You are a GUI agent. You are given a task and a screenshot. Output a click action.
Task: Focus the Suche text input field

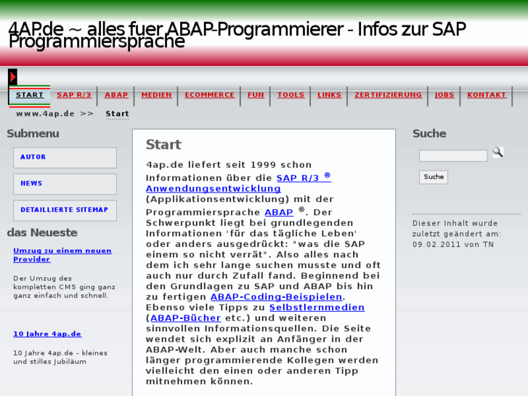tap(453, 155)
